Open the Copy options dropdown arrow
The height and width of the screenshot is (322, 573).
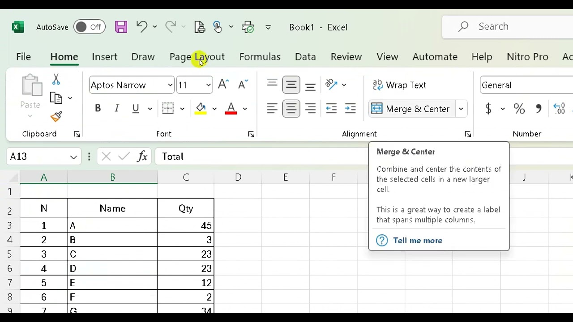point(70,98)
